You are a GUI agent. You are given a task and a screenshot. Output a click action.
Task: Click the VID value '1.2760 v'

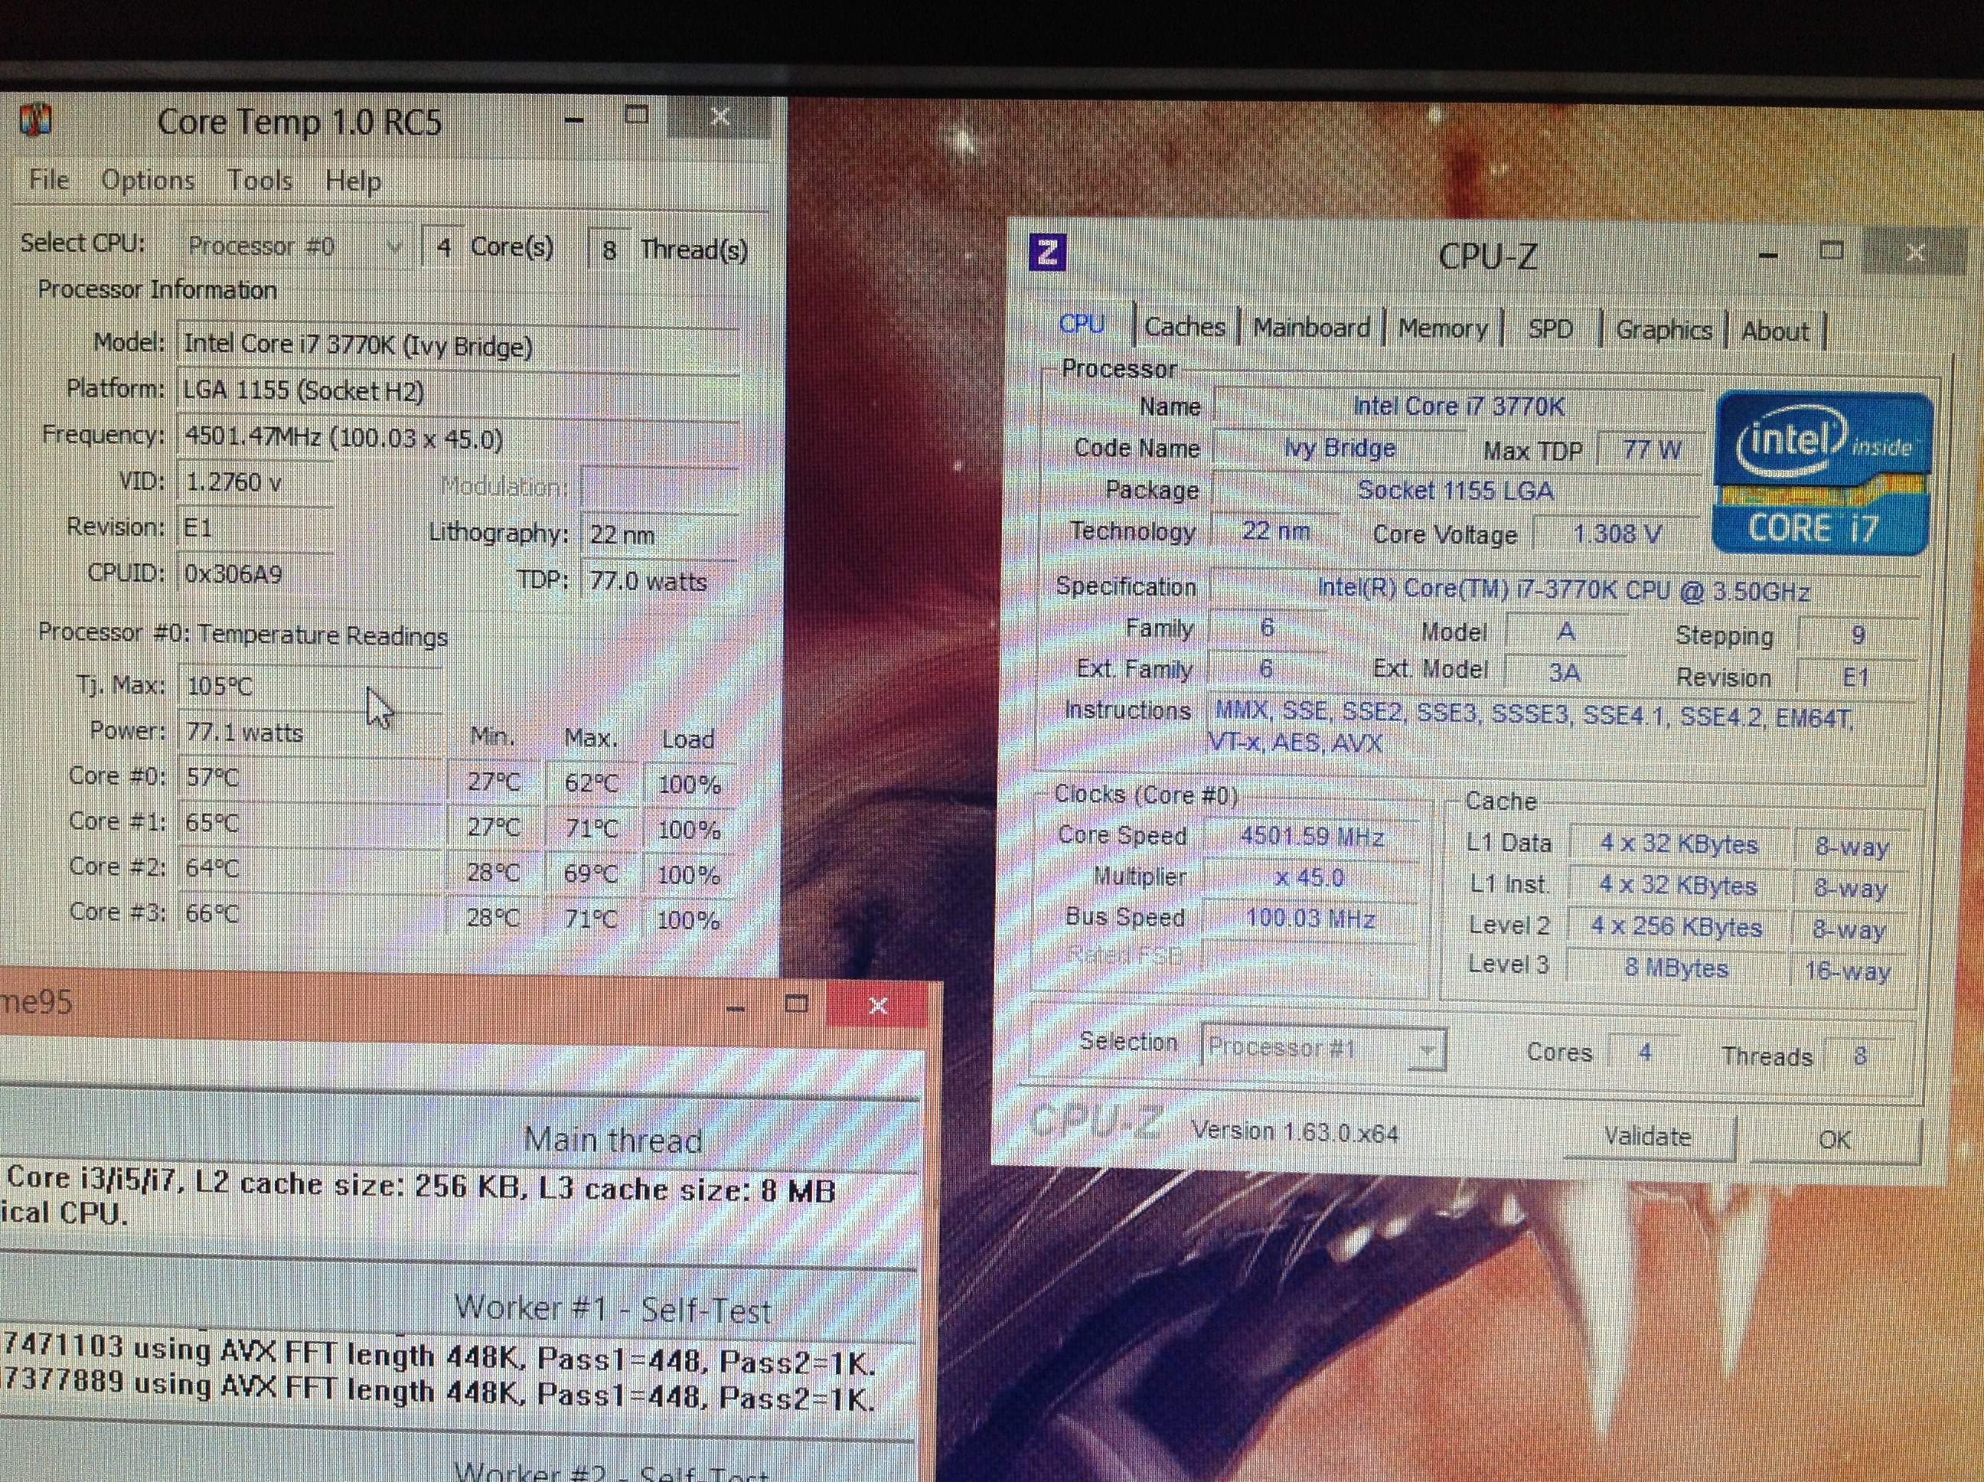pos(255,482)
